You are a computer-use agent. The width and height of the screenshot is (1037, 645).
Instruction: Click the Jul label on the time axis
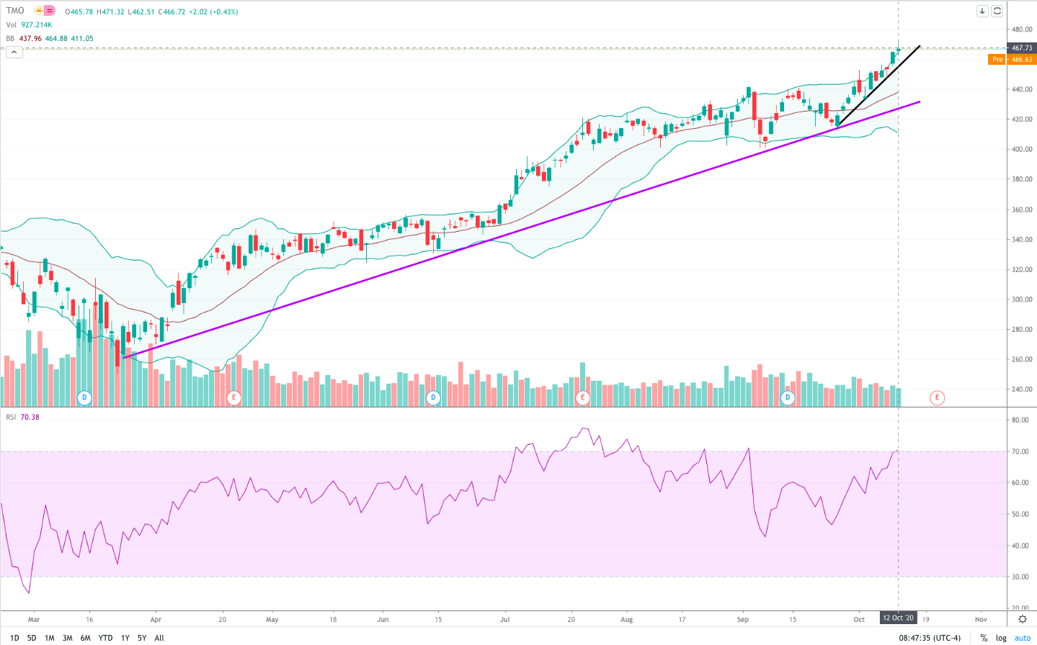pyautogui.click(x=504, y=619)
